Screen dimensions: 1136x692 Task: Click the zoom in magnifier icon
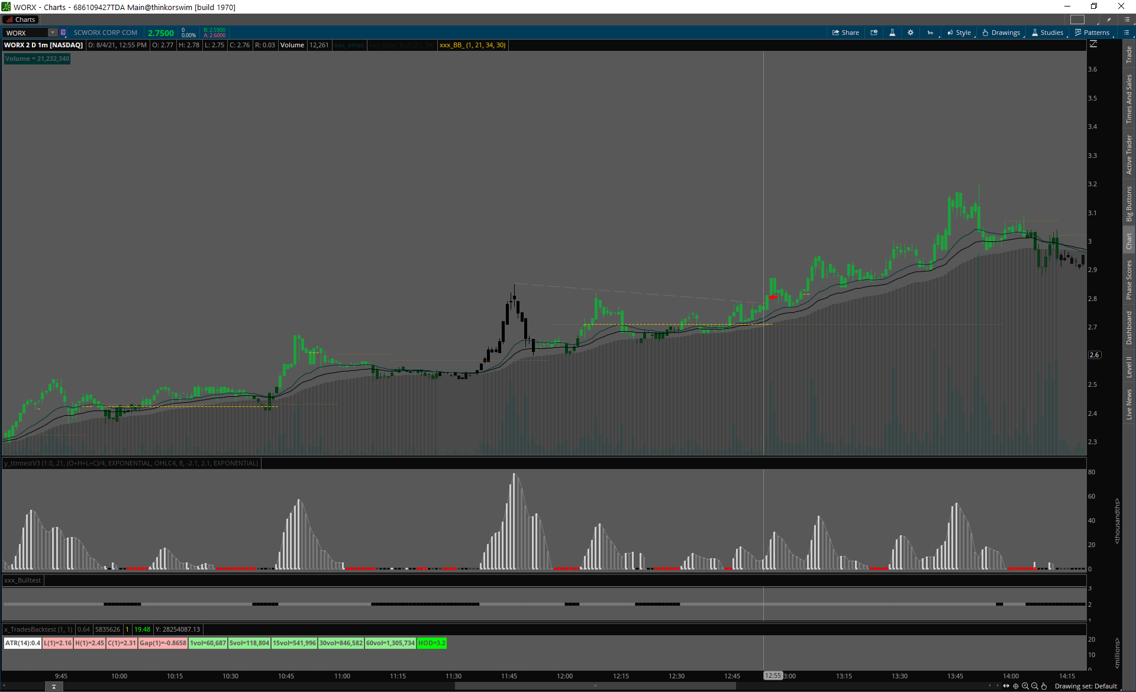click(1025, 686)
